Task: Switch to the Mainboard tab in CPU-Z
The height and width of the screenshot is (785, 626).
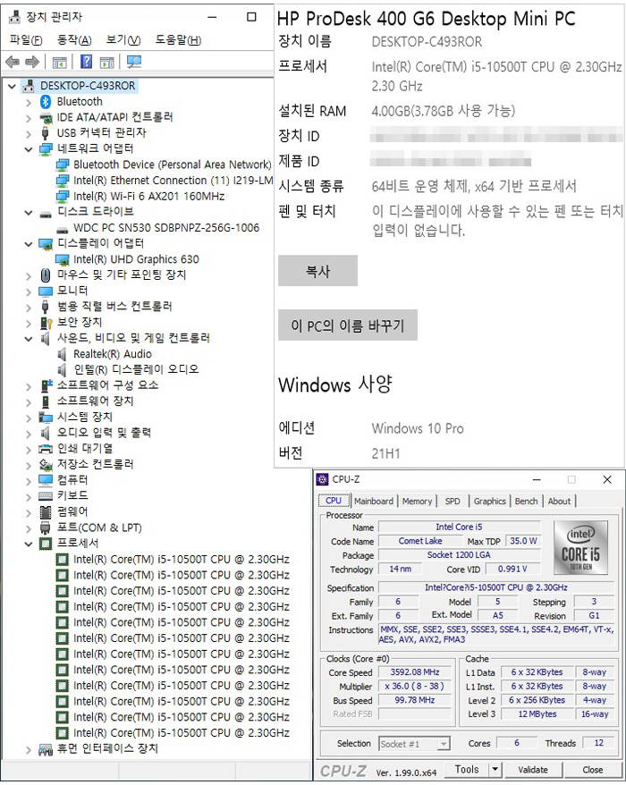Action: coord(374,502)
